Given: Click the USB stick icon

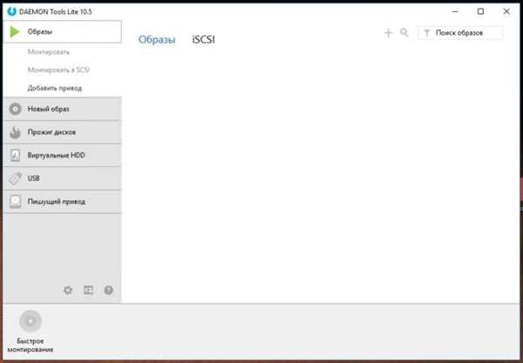Looking at the screenshot, I should pyautogui.click(x=15, y=178).
